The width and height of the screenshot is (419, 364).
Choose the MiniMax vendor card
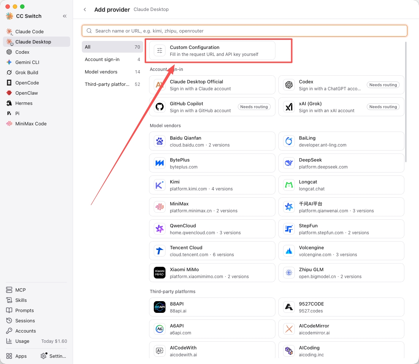pyautogui.click(x=212, y=207)
